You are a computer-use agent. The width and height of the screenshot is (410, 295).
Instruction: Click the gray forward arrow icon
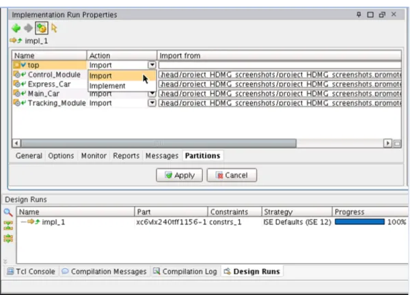click(28, 28)
